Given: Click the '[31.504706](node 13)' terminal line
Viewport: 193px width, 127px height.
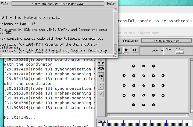Looking at the screenshot, I should click(x=49, y=103).
